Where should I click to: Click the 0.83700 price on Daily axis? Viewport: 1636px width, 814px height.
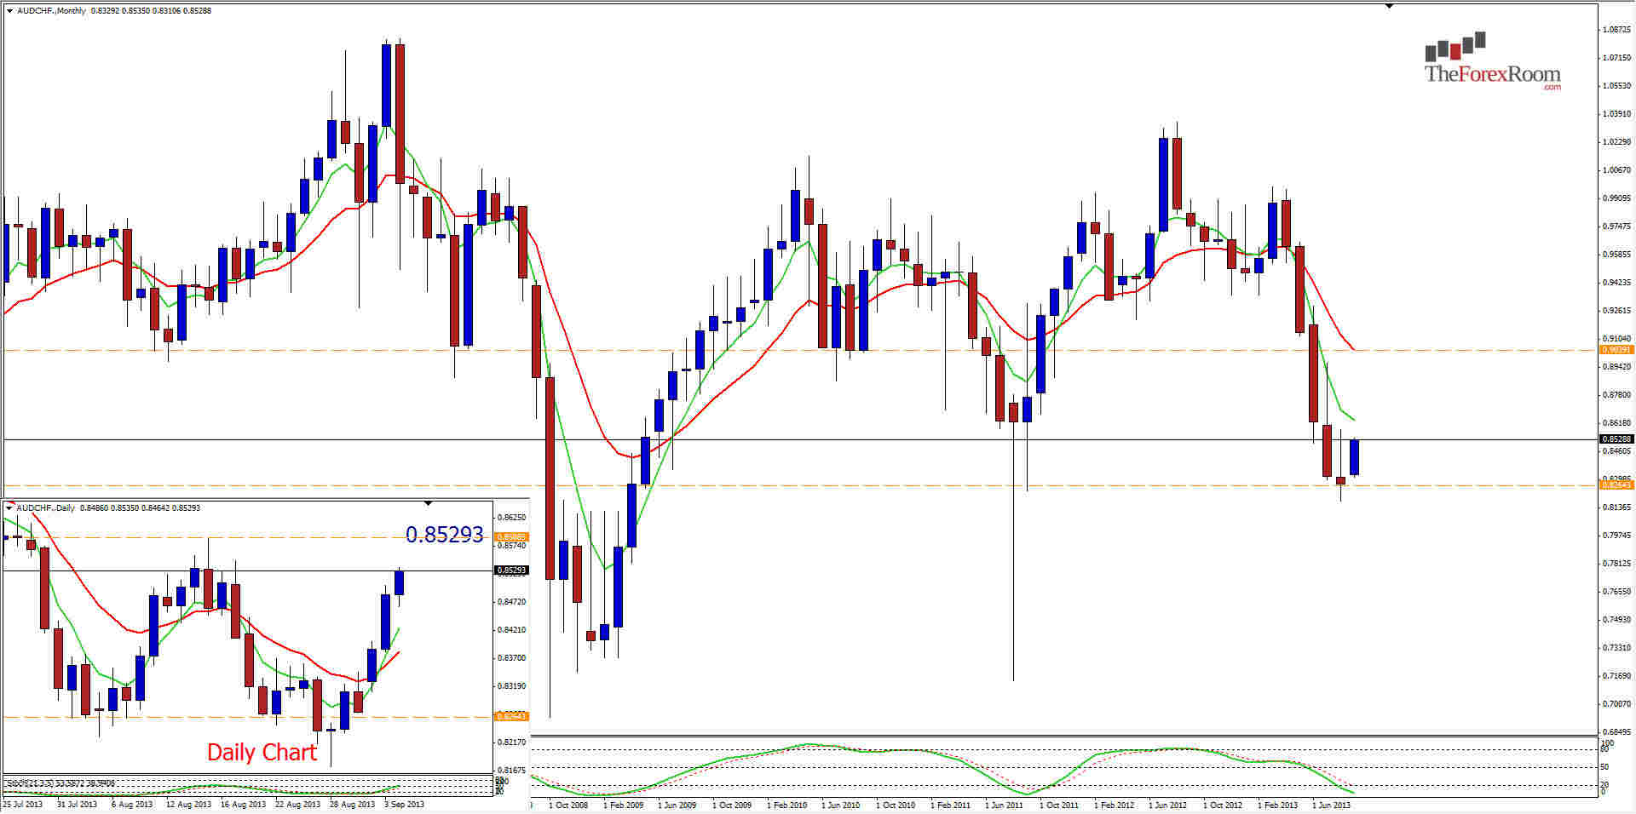point(511,658)
